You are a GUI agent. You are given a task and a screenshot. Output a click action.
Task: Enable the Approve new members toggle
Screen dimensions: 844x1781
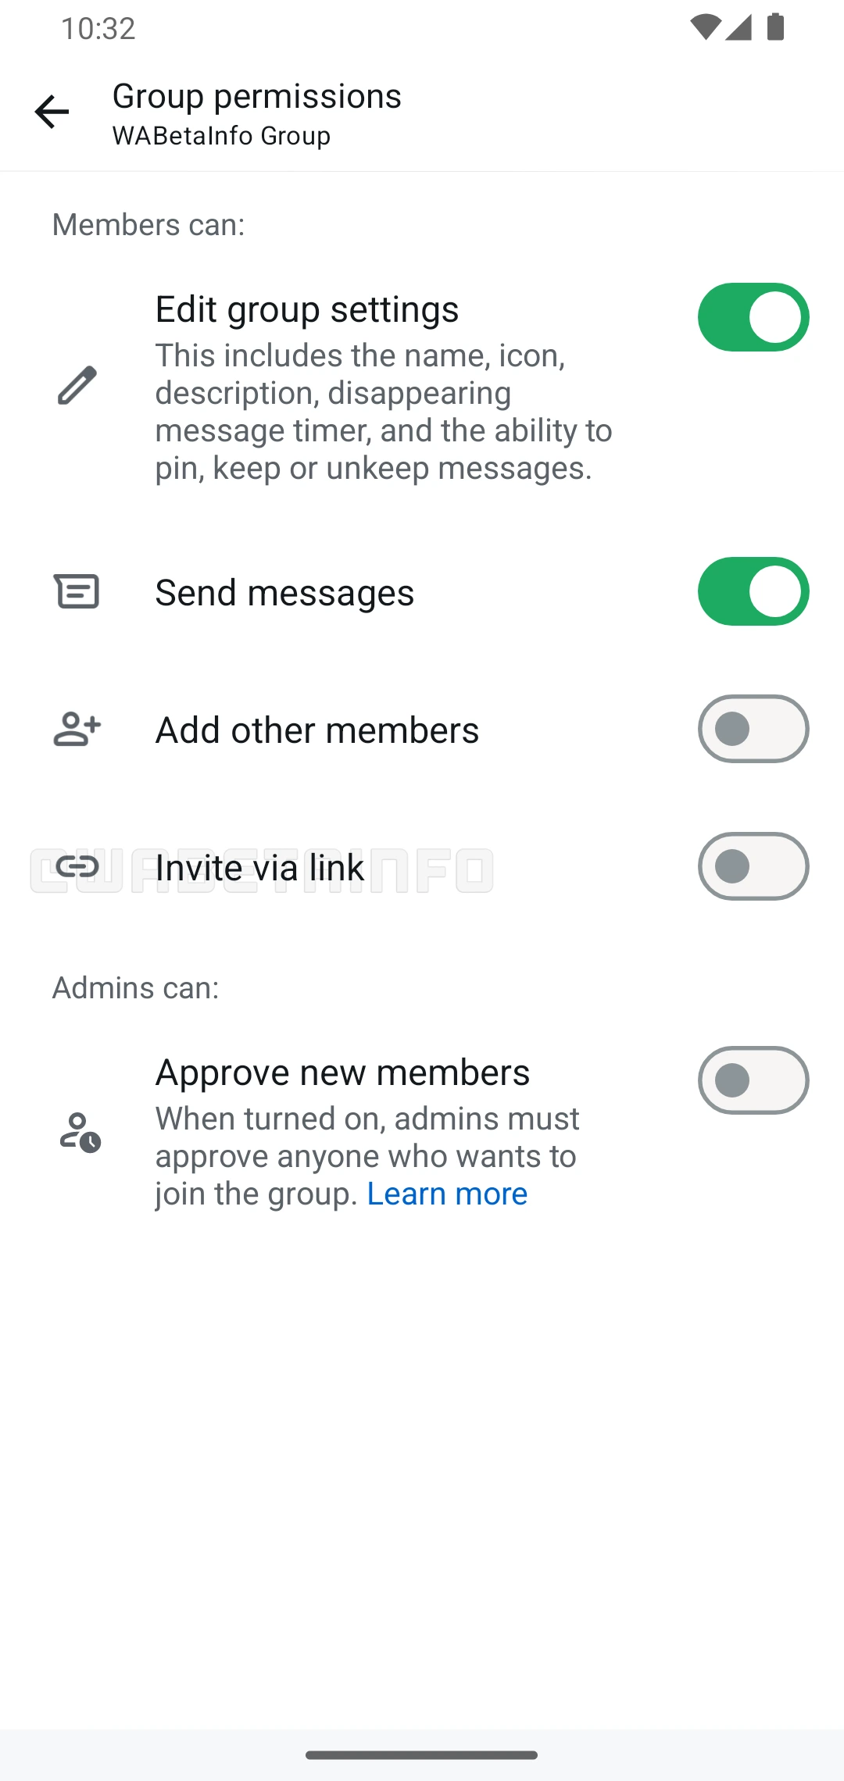[x=753, y=1080]
